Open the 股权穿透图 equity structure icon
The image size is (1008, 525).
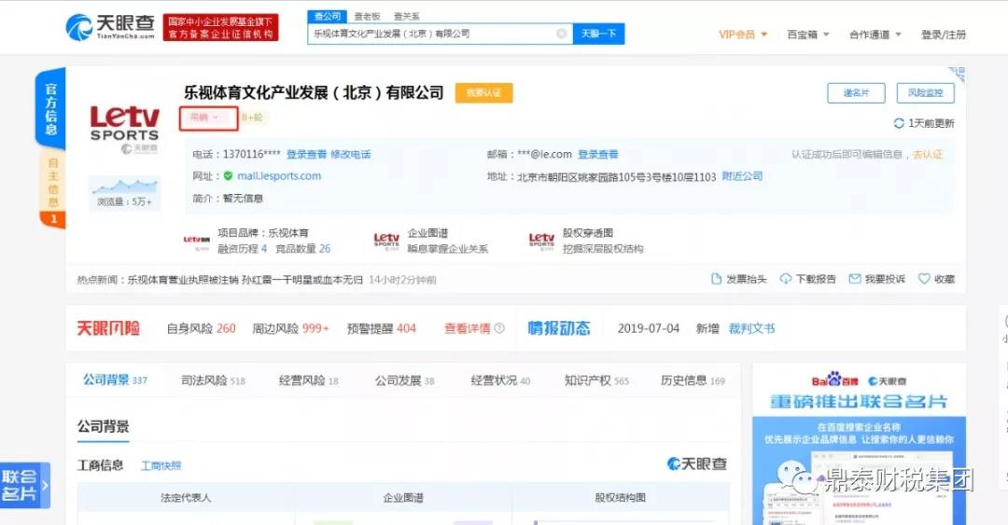(x=541, y=241)
